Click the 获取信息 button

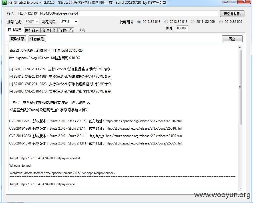tap(17, 39)
